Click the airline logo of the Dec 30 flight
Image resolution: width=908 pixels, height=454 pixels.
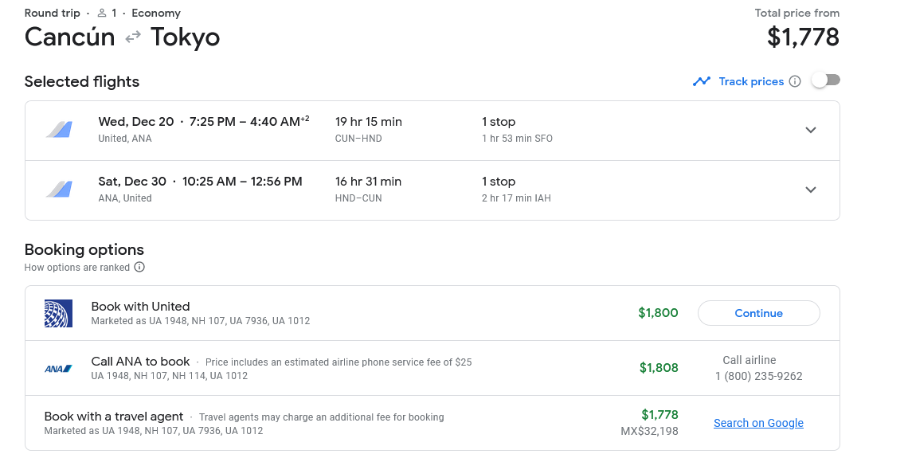point(59,190)
